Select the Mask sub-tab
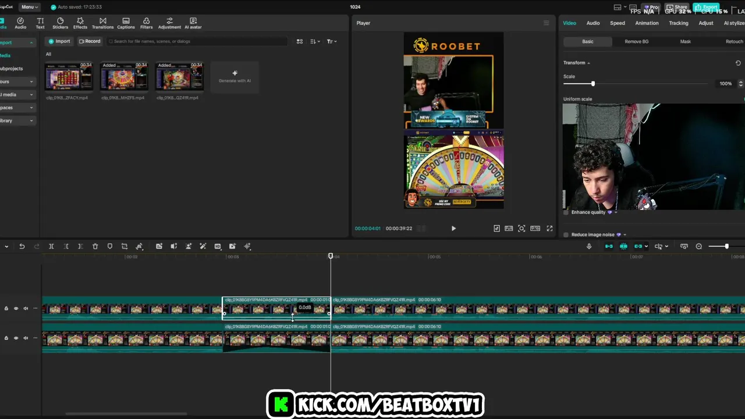Viewport: 745px width, 419px height. pyautogui.click(x=685, y=41)
